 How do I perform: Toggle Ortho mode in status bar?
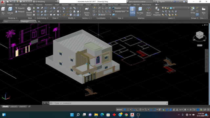pyautogui.click(x=137, y=109)
